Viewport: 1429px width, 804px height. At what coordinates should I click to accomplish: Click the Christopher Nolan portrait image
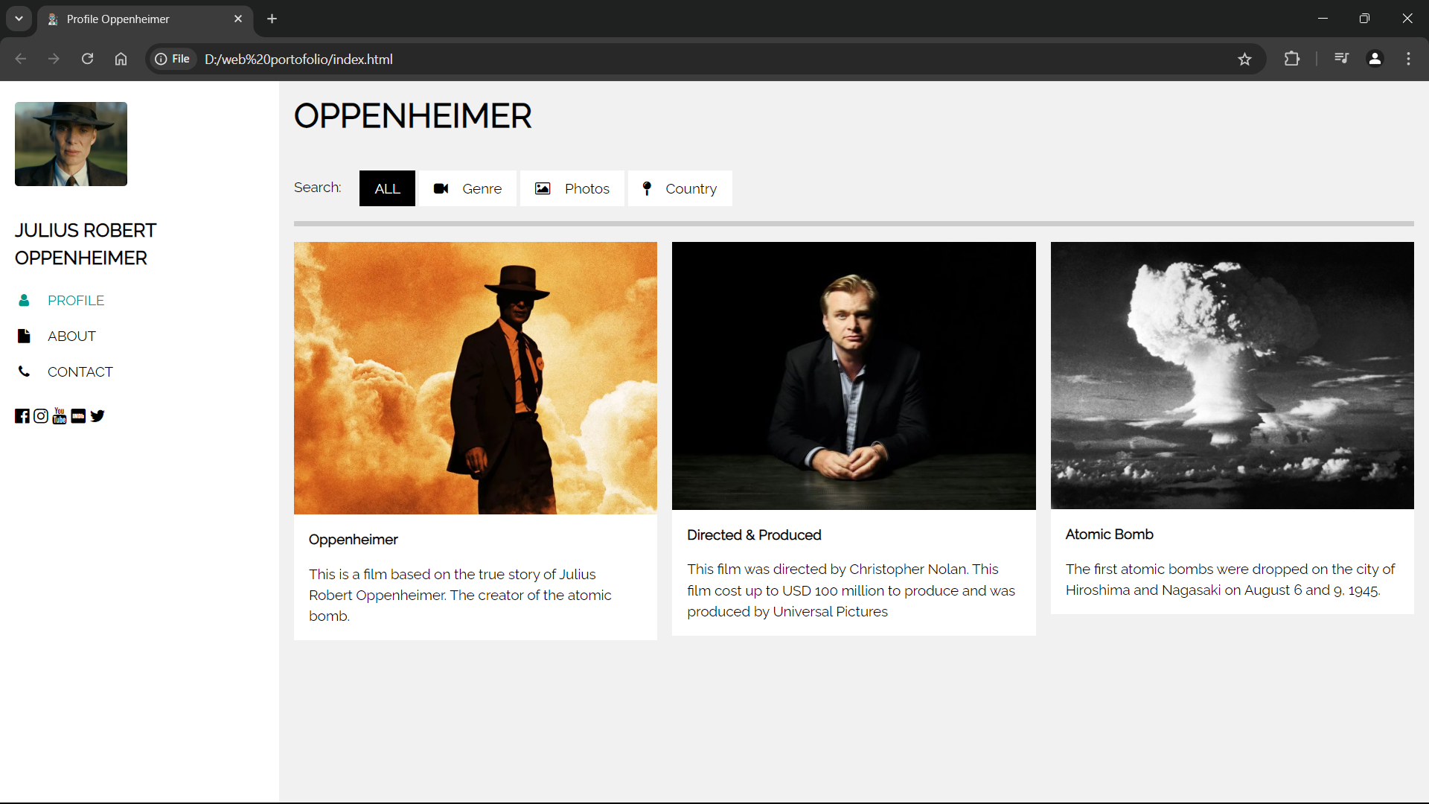coord(853,376)
